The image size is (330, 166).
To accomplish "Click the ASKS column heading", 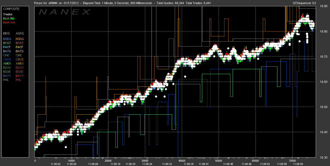I will point(20,33).
